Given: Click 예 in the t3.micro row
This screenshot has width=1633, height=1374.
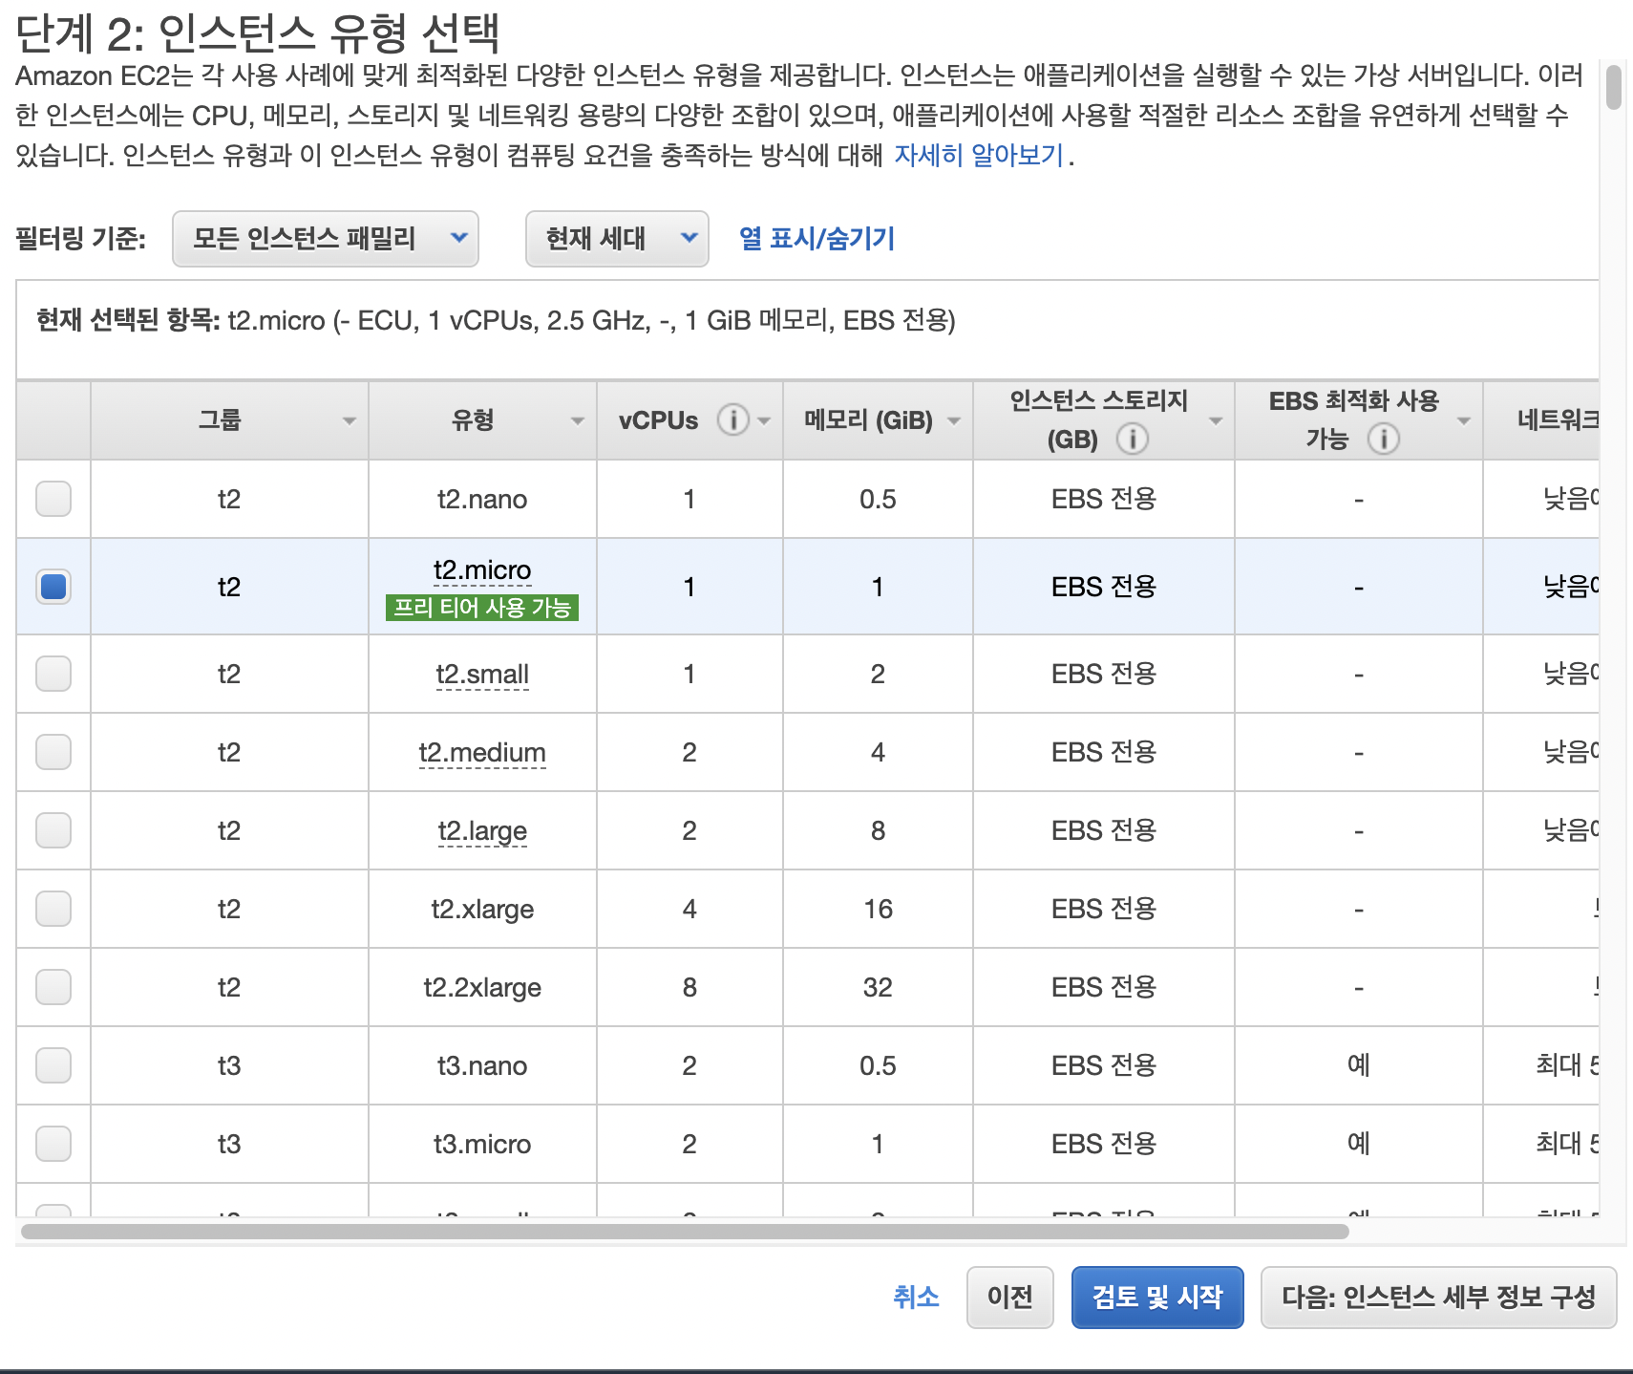Looking at the screenshot, I should click(1358, 1144).
